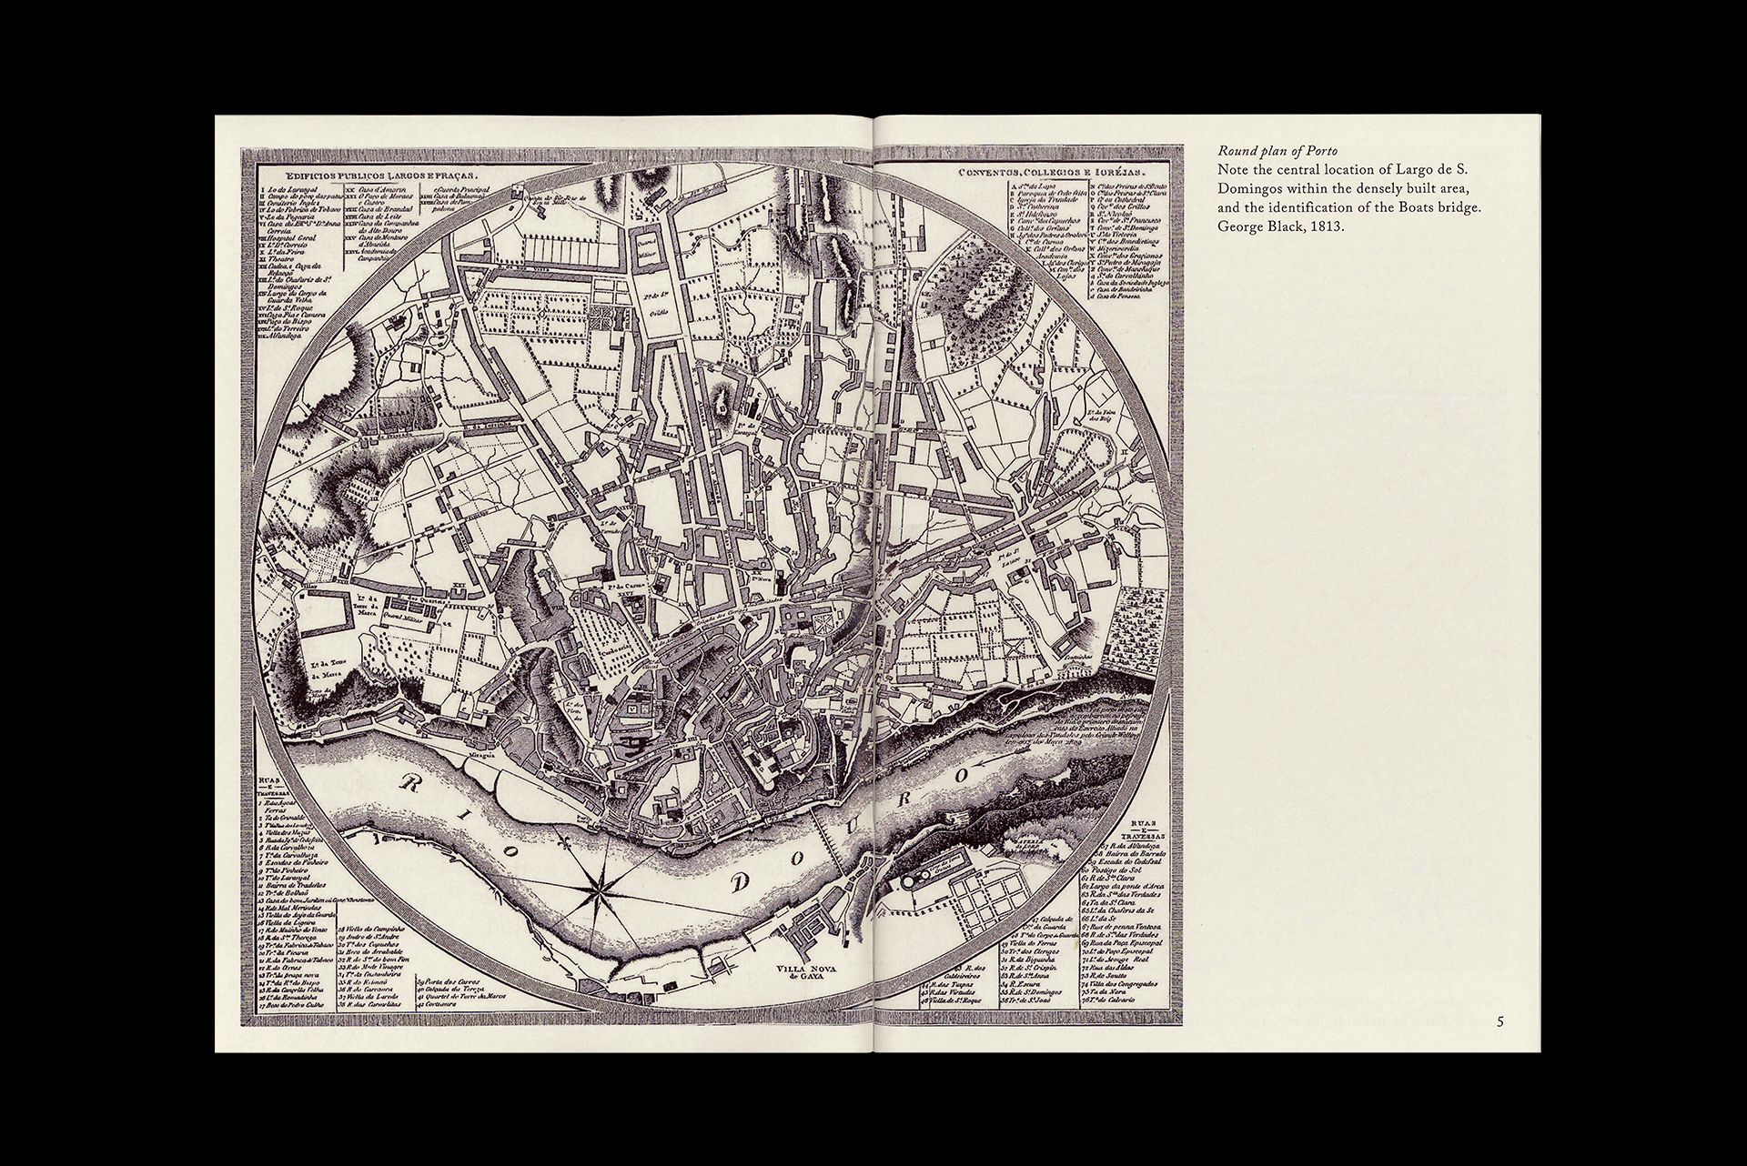Click page number 5
1747x1166 pixels.
(x=1500, y=1021)
